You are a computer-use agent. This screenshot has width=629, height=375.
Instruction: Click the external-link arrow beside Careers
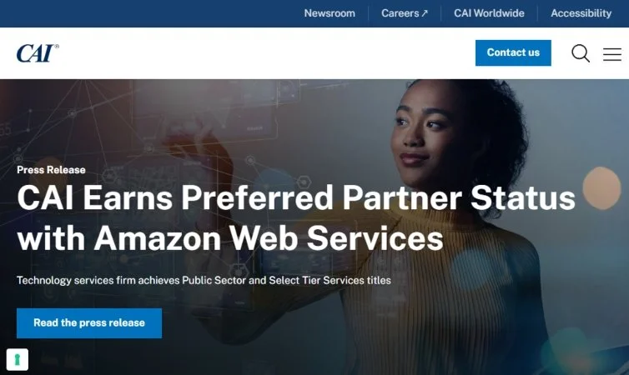point(425,13)
